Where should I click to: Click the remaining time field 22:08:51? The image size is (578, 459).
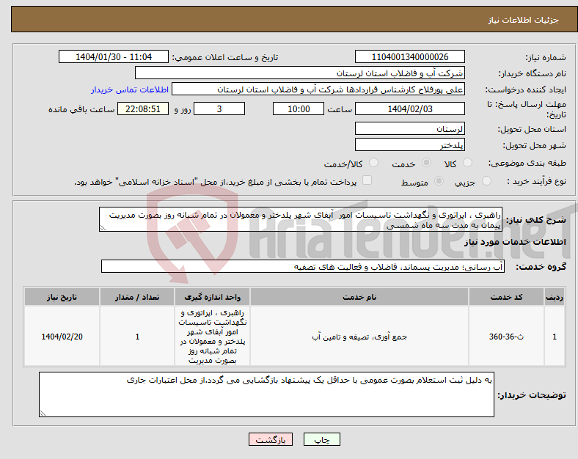click(143, 109)
